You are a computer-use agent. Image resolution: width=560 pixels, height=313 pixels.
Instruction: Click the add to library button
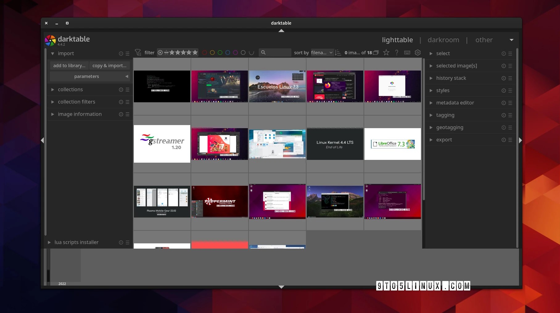(69, 65)
